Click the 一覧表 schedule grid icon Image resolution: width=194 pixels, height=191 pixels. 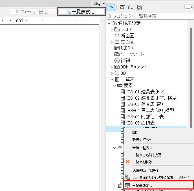[117, 79]
